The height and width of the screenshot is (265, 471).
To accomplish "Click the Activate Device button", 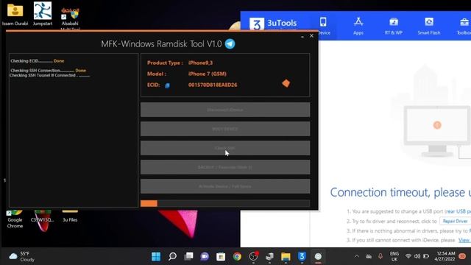I will click(x=225, y=186).
